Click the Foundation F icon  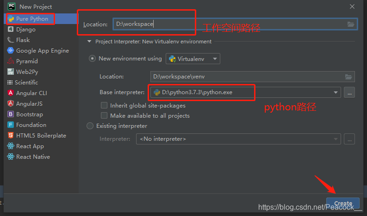(x=11, y=125)
